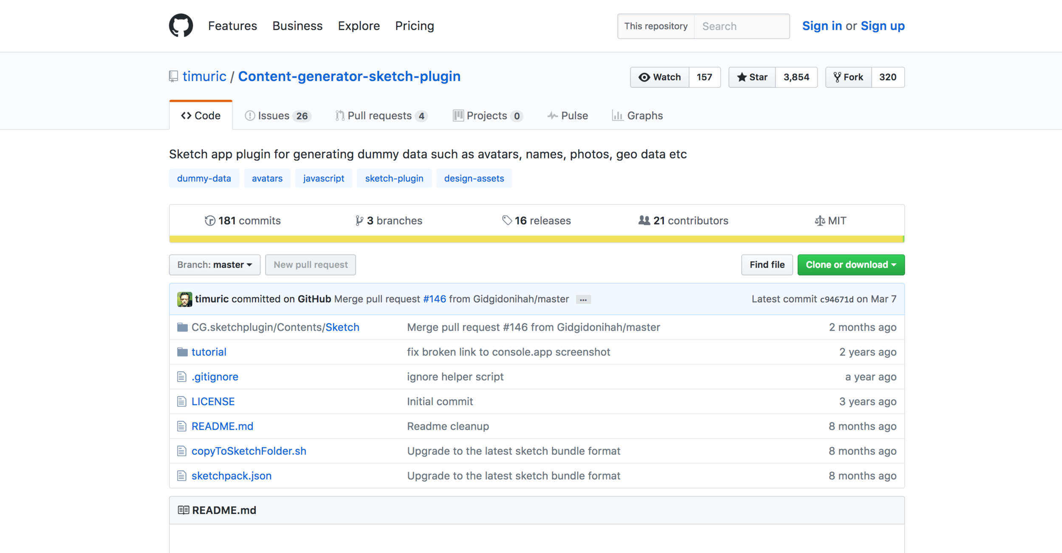Star this repository
Viewport: 1062px width, 553px height.
pos(752,77)
